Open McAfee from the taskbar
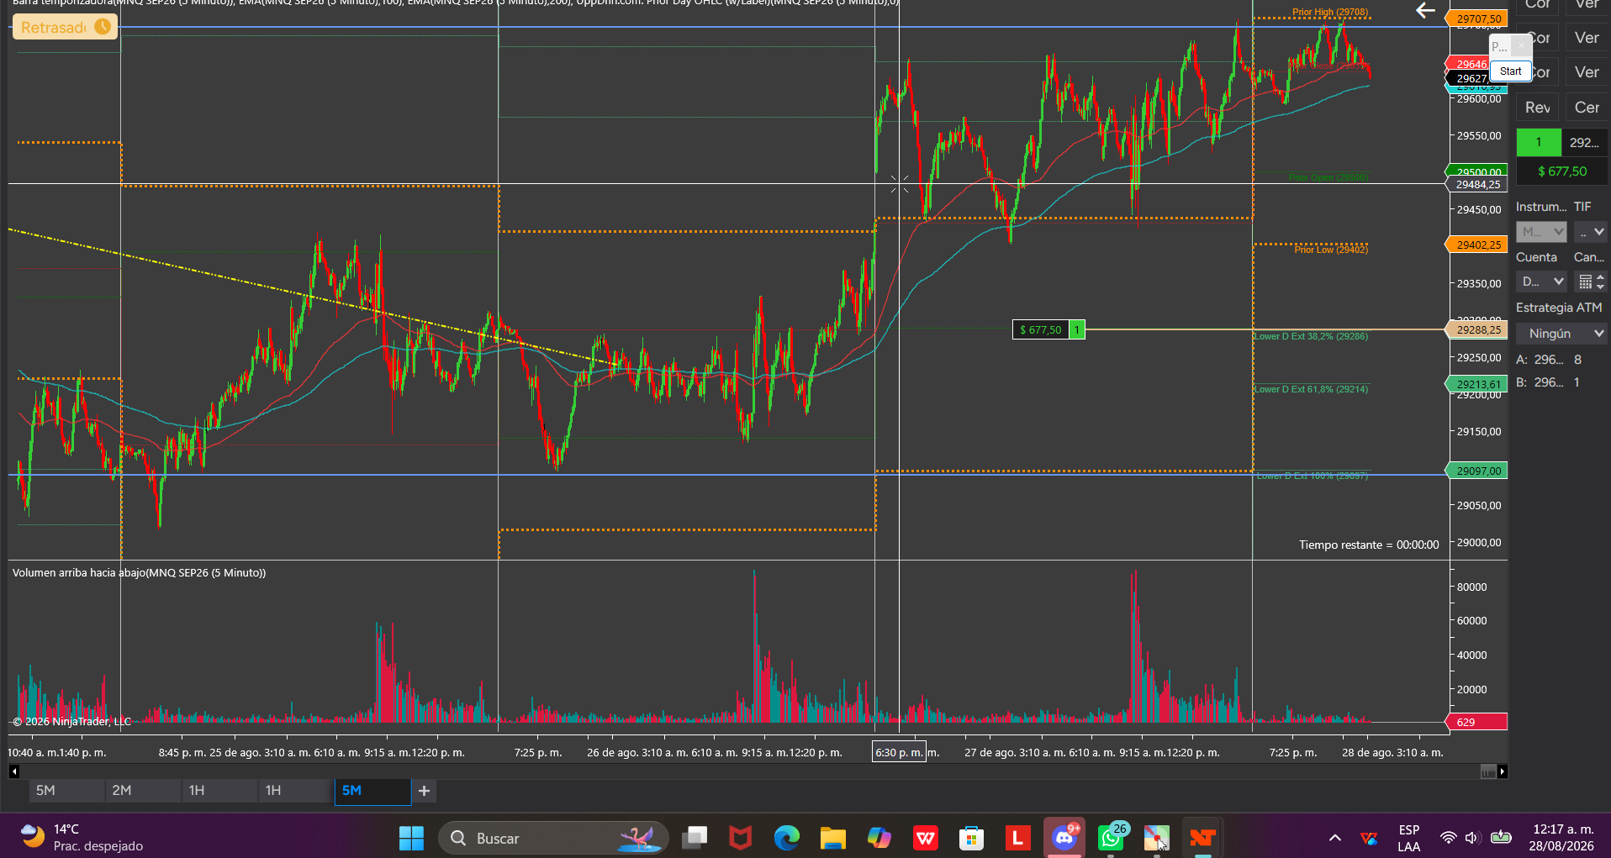 coord(741,838)
